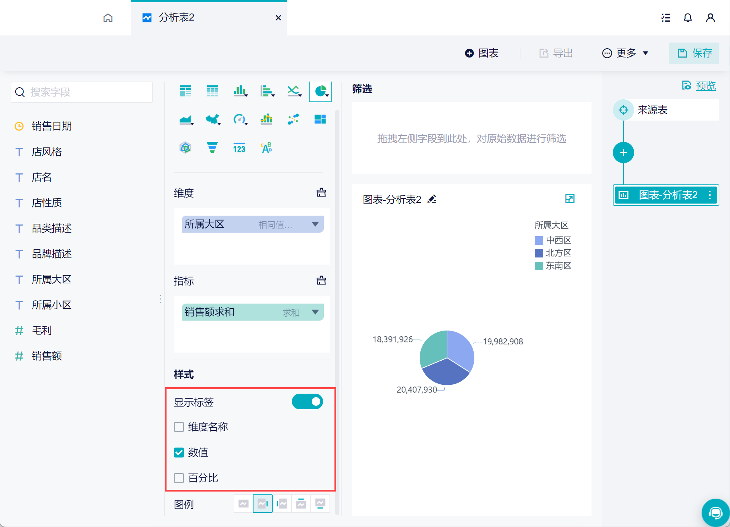The height and width of the screenshot is (527, 730).
Task: Check the 维度名称 checkbox
Action: click(179, 427)
